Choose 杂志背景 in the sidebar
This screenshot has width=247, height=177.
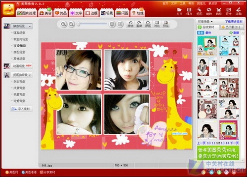(19, 82)
